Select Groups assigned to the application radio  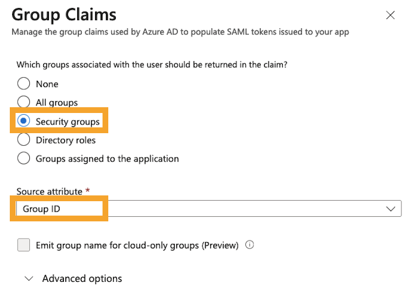point(24,158)
